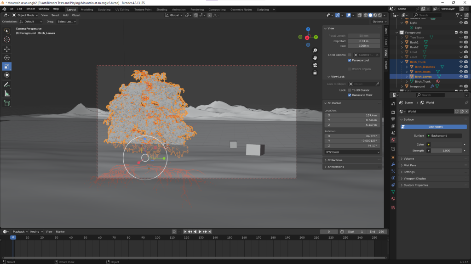
Task: Enable Lock To 3D Cursor checkbox
Action: [350, 90]
